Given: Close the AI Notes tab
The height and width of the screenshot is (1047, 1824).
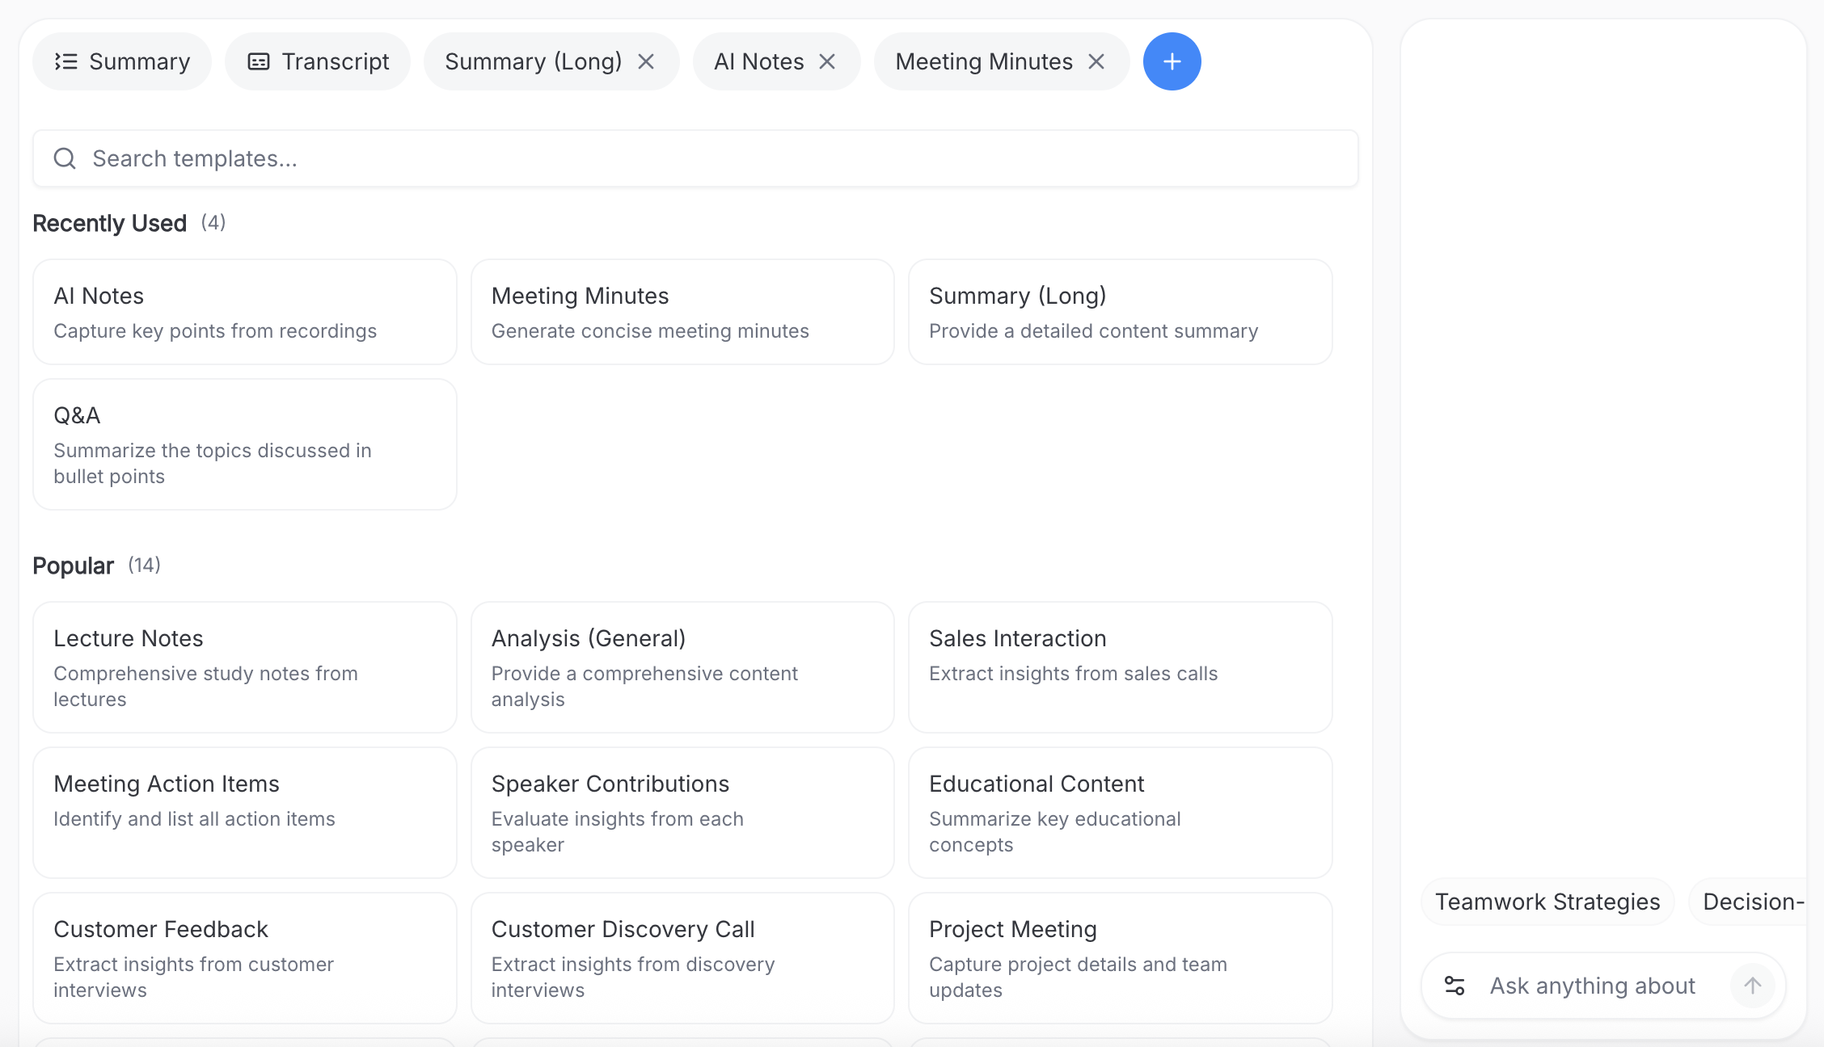Looking at the screenshot, I should [x=827, y=61].
